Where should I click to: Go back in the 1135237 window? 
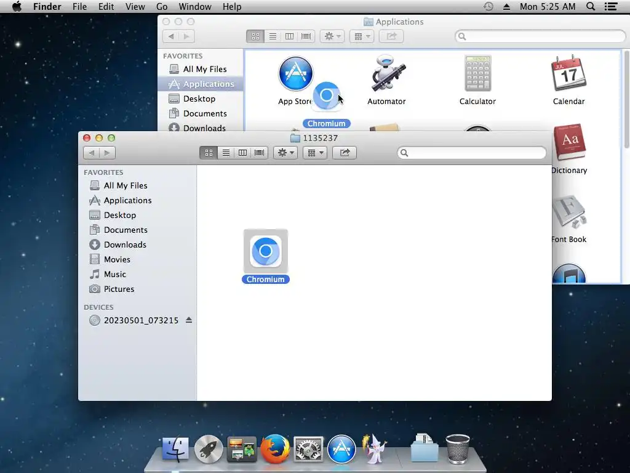pos(92,153)
